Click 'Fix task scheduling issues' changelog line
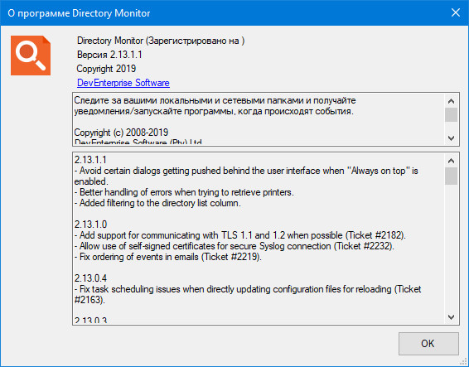 coord(248,294)
